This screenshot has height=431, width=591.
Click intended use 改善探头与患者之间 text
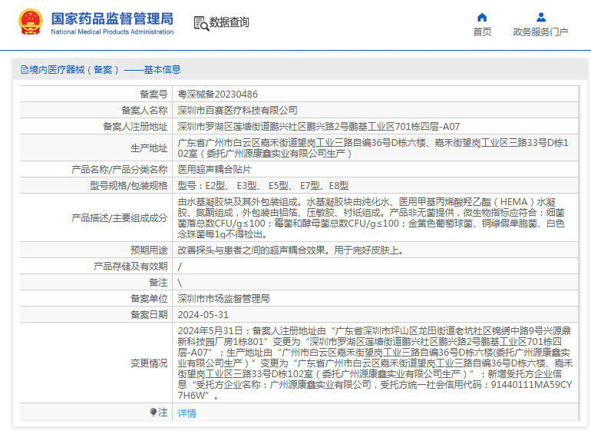pos(290,250)
